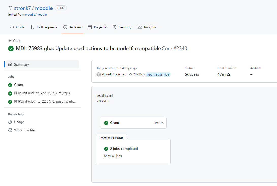Click the Summary home icon

point(10,64)
